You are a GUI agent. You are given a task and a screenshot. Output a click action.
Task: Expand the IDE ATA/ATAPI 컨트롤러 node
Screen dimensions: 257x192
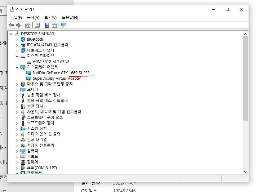click(17, 45)
